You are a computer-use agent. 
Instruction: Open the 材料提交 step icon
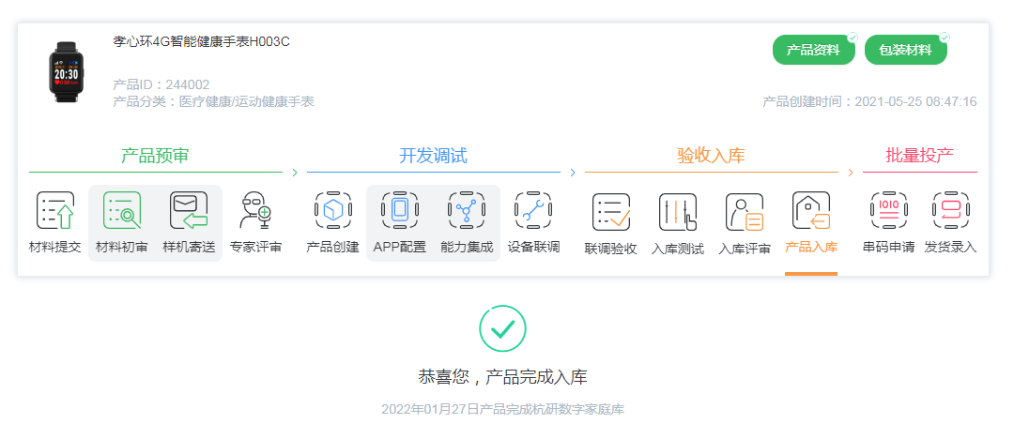click(x=55, y=210)
